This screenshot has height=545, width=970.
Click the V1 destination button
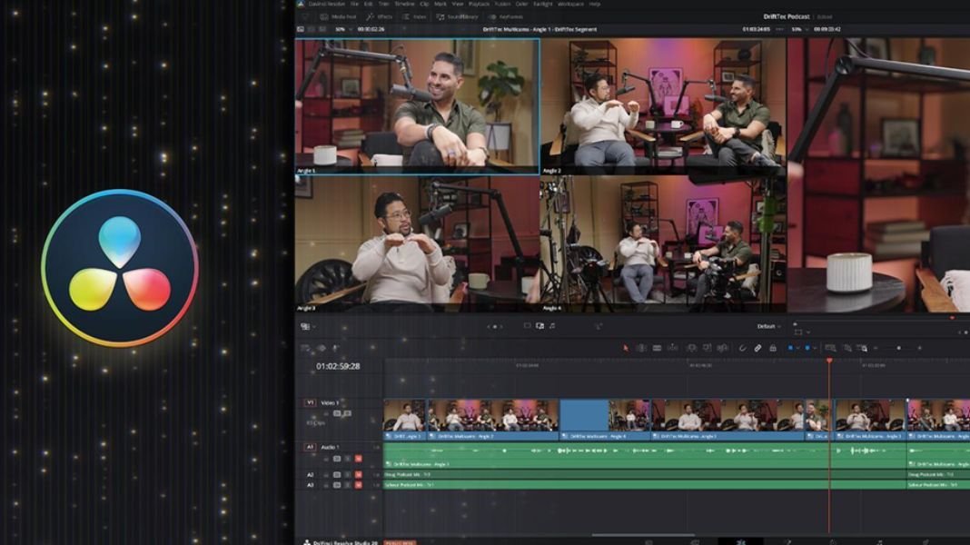310,402
